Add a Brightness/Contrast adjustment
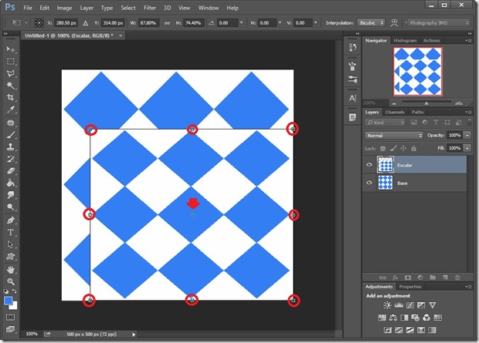Viewport: 479px width, 343px height. [x=387, y=305]
